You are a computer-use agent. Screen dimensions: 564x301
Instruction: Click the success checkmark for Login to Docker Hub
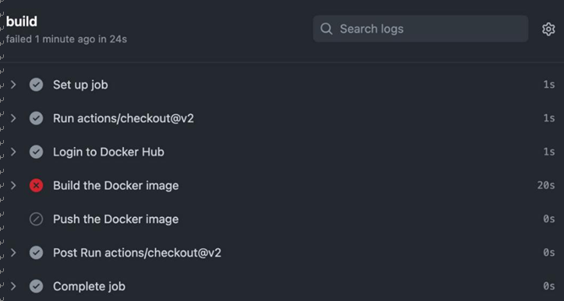(36, 152)
